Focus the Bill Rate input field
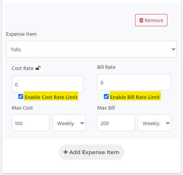This screenshot has width=183, height=175. pyautogui.click(x=134, y=82)
